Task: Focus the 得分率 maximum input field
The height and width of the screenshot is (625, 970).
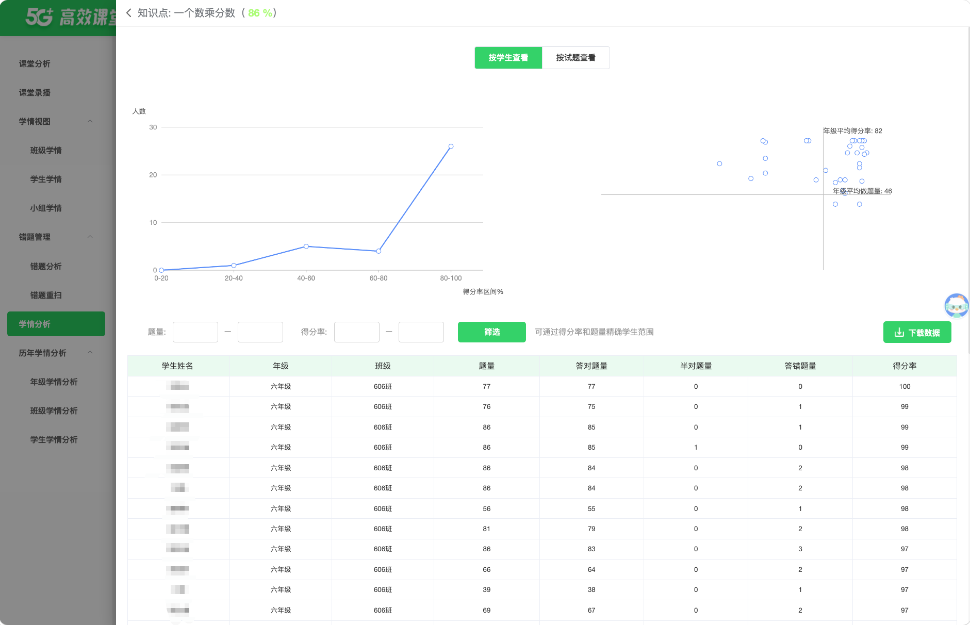Action: click(421, 332)
